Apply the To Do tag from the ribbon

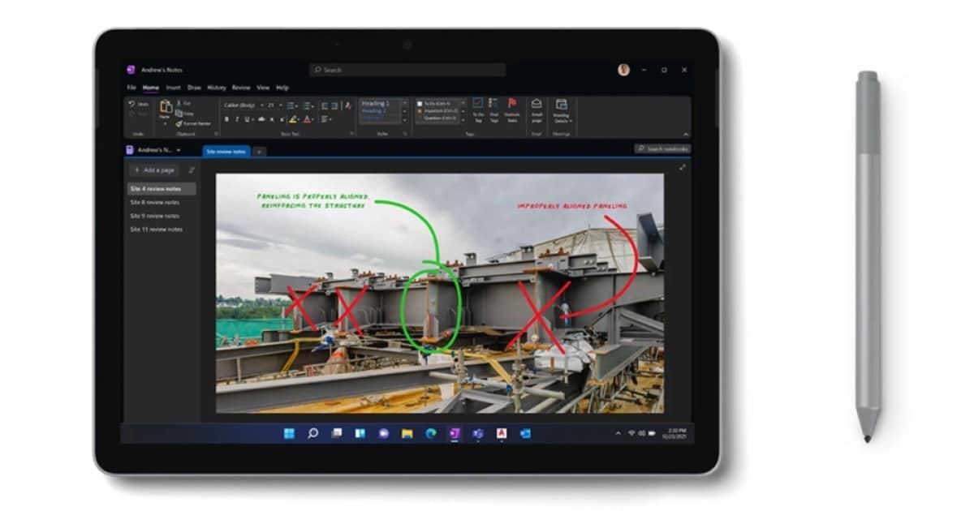(477, 107)
